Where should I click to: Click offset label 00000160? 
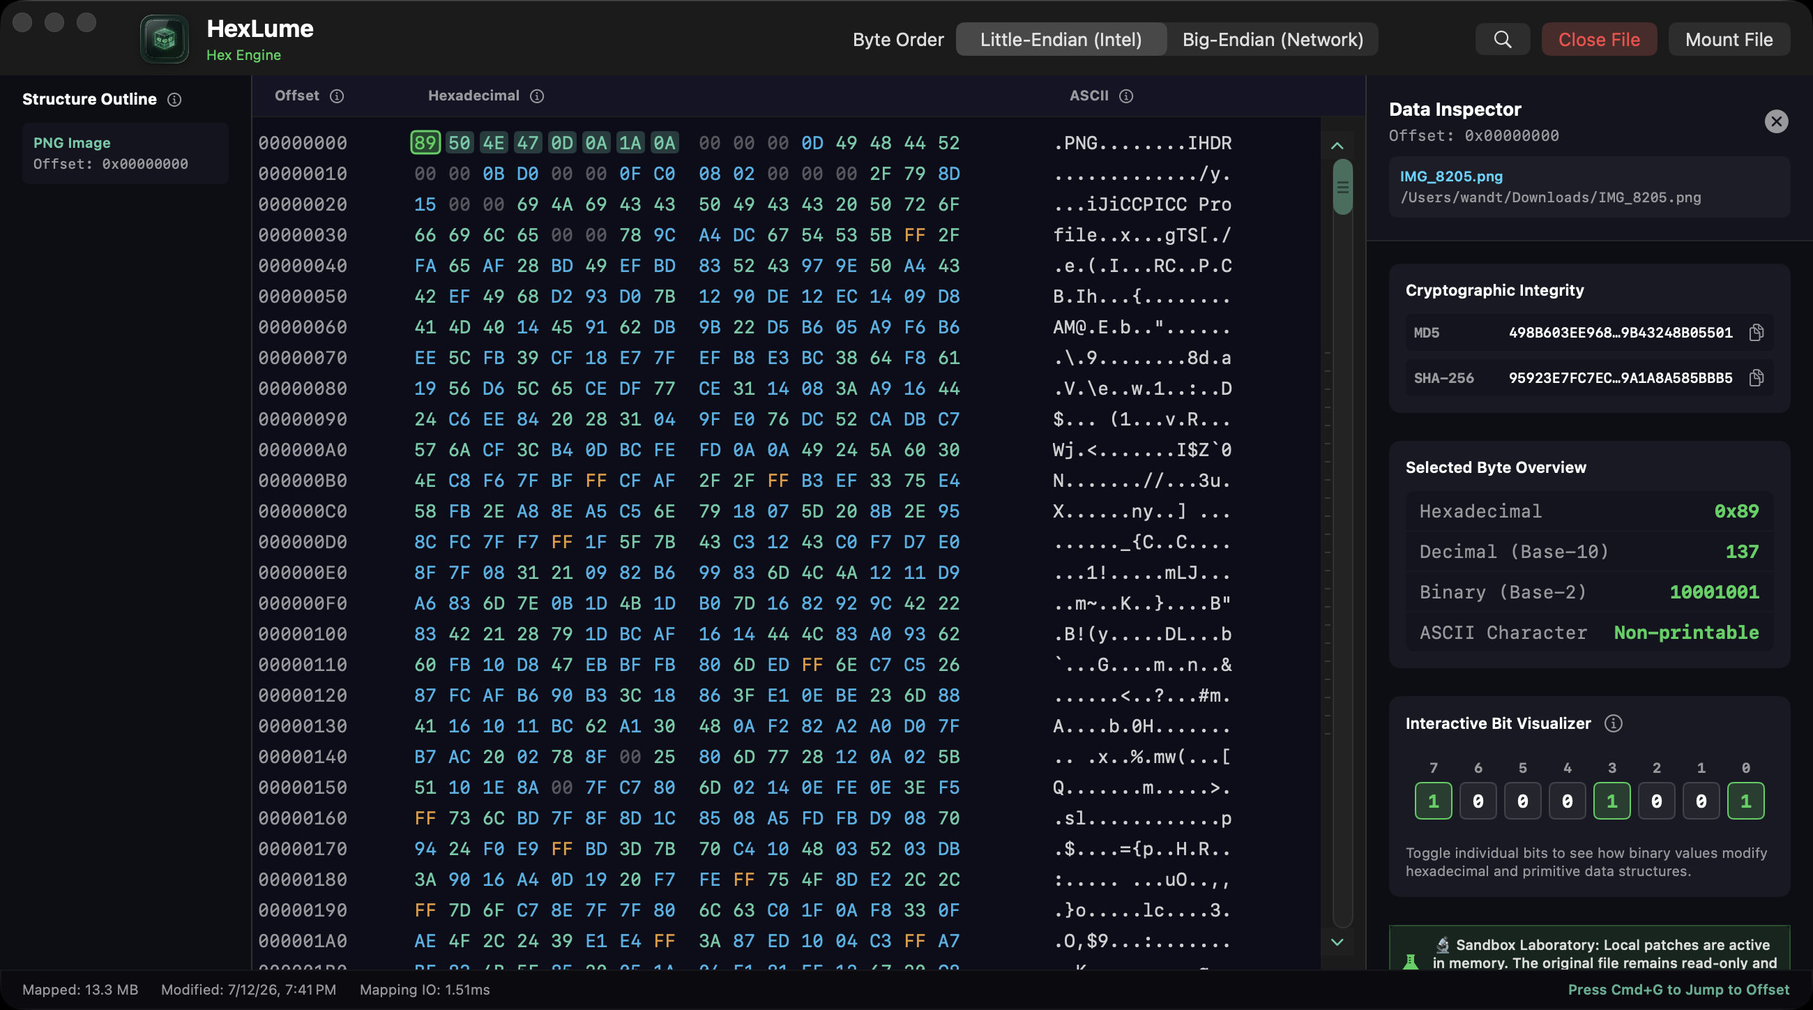coord(303,819)
